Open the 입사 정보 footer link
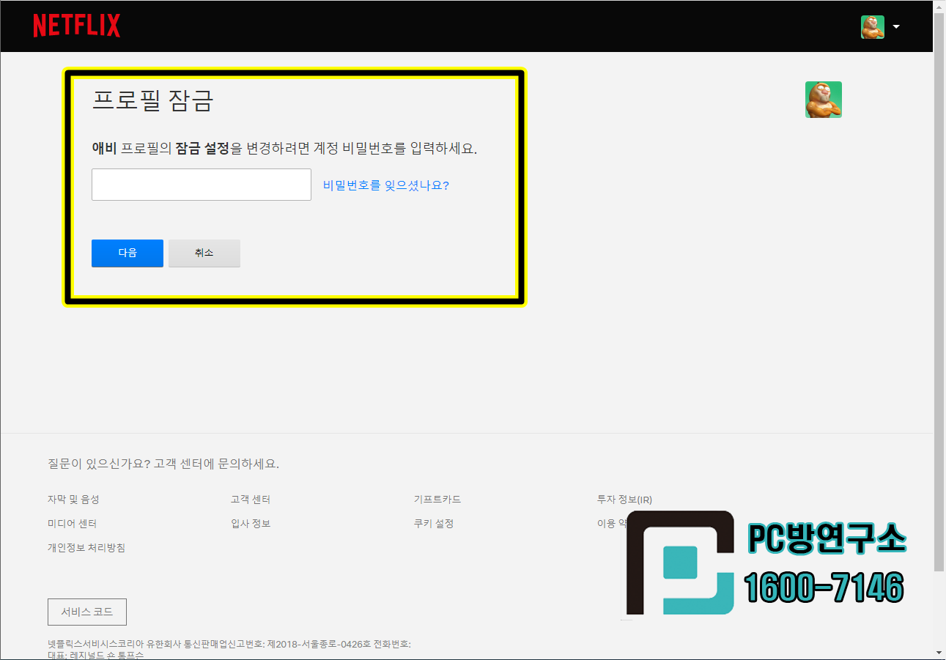 [x=251, y=524]
